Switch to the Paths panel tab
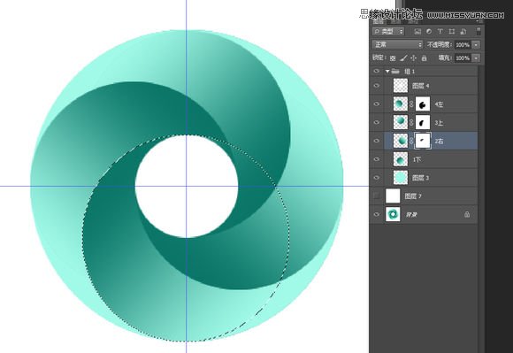Image resolution: width=513 pixels, height=353 pixels. pyautogui.click(x=413, y=21)
